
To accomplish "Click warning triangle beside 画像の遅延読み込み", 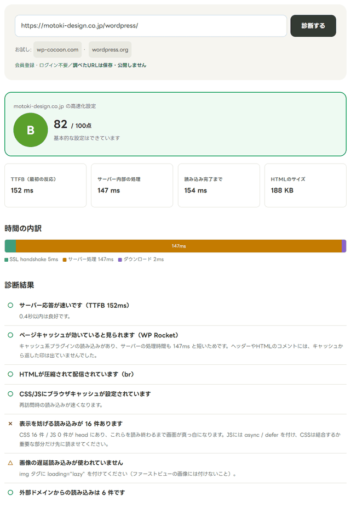I will [x=10, y=463].
